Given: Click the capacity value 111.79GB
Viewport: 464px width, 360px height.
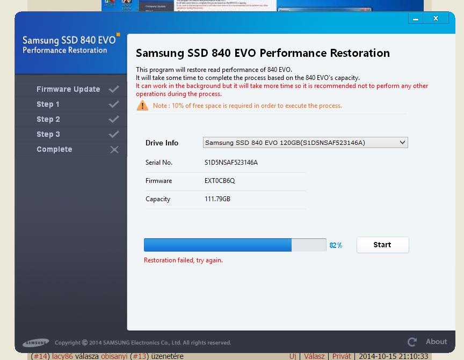Looking at the screenshot, I should coord(218,199).
